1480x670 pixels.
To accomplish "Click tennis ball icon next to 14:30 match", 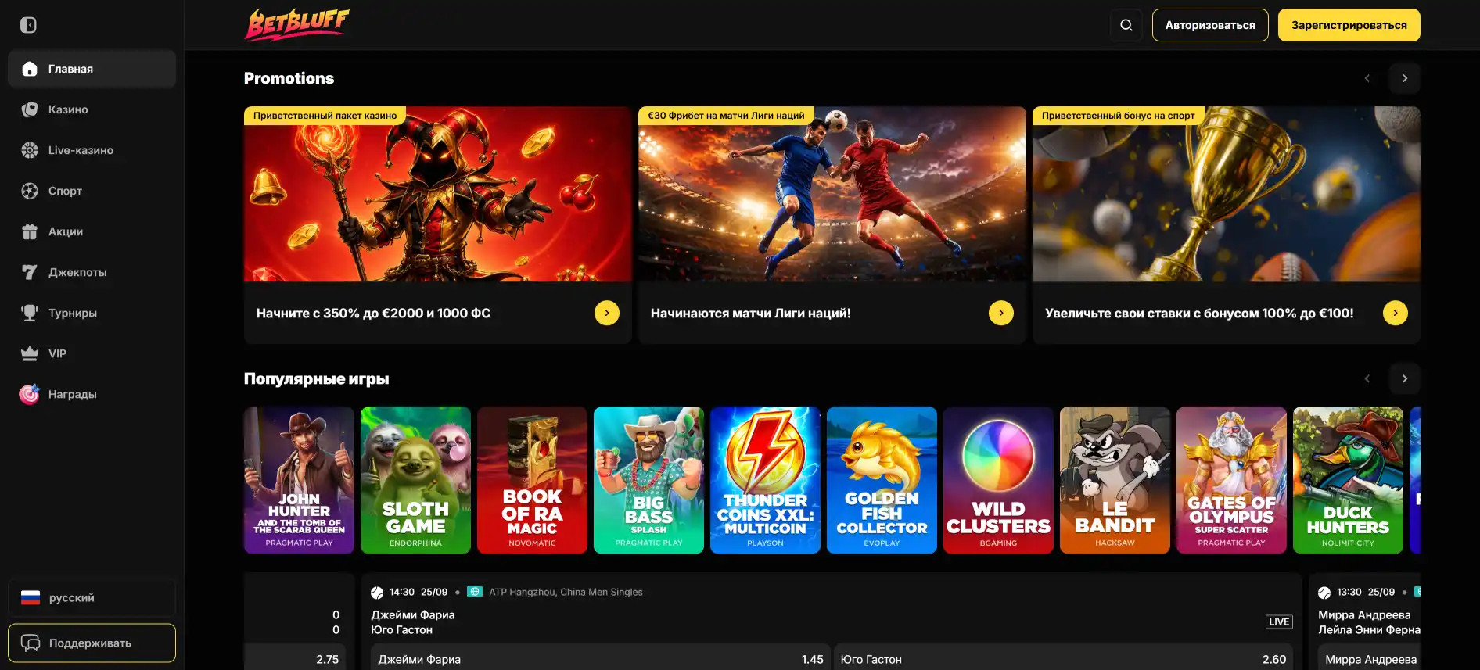I will 377,593.
